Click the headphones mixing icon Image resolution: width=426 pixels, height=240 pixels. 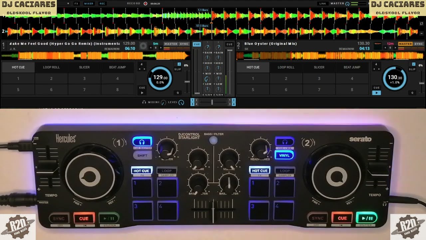tap(144, 102)
